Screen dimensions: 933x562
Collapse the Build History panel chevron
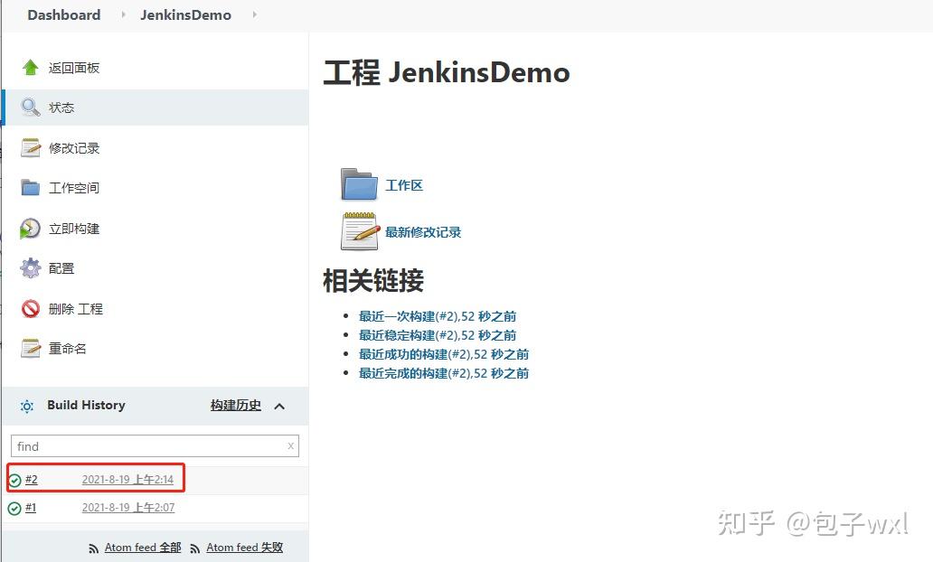[279, 406]
